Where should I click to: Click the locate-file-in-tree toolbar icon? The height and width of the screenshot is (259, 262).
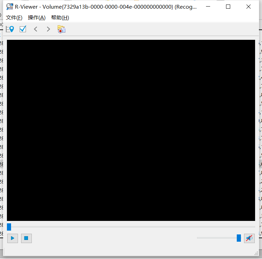pyautogui.click(x=10, y=29)
